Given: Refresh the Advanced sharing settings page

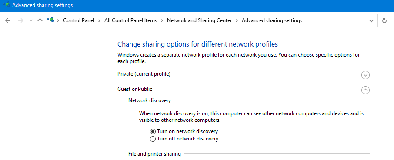Looking at the screenshot, I should [x=384, y=20].
